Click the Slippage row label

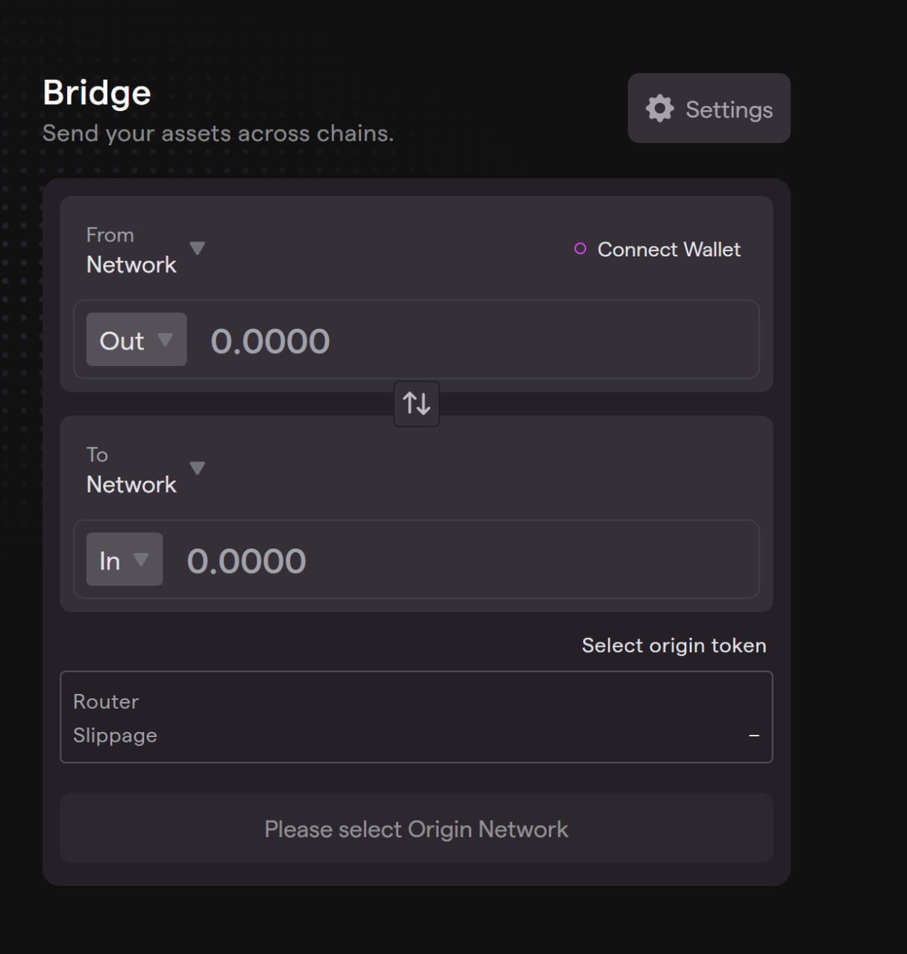tap(115, 736)
